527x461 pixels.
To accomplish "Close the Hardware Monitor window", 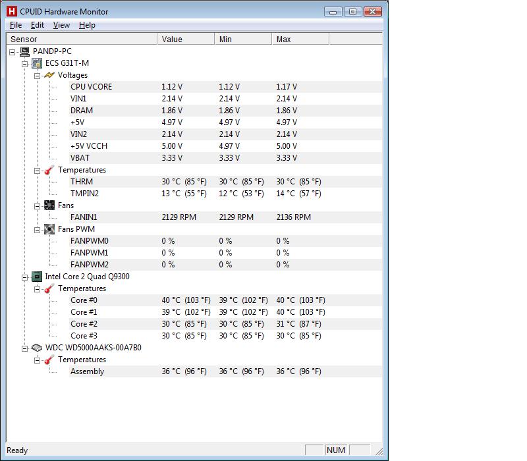I will pos(373,12).
